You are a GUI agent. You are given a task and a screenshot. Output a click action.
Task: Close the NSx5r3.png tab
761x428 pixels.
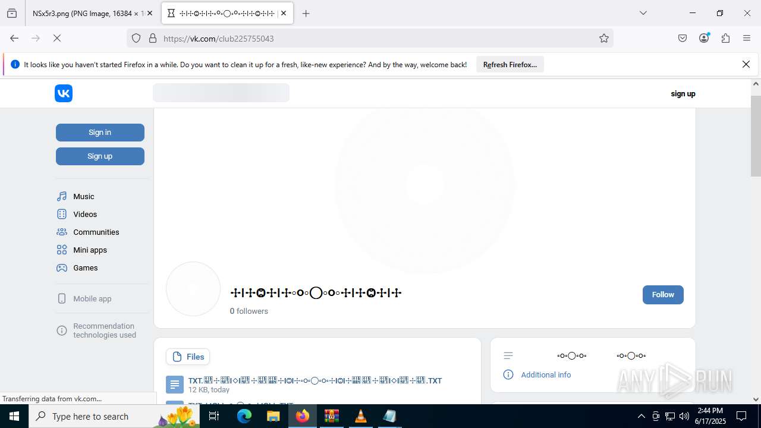pyautogui.click(x=150, y=13)
